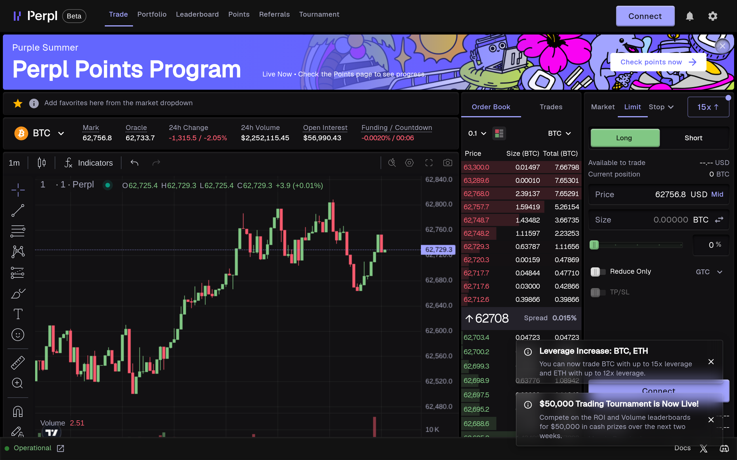
Task: Switch order book layout view icon
Action: point(499,133)
